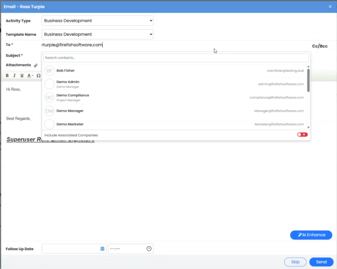Viewport: 337px width, 269px height.
Task: Show the Cc/Bcc fields
Action: pyautogui.click(x=319, y=46)
